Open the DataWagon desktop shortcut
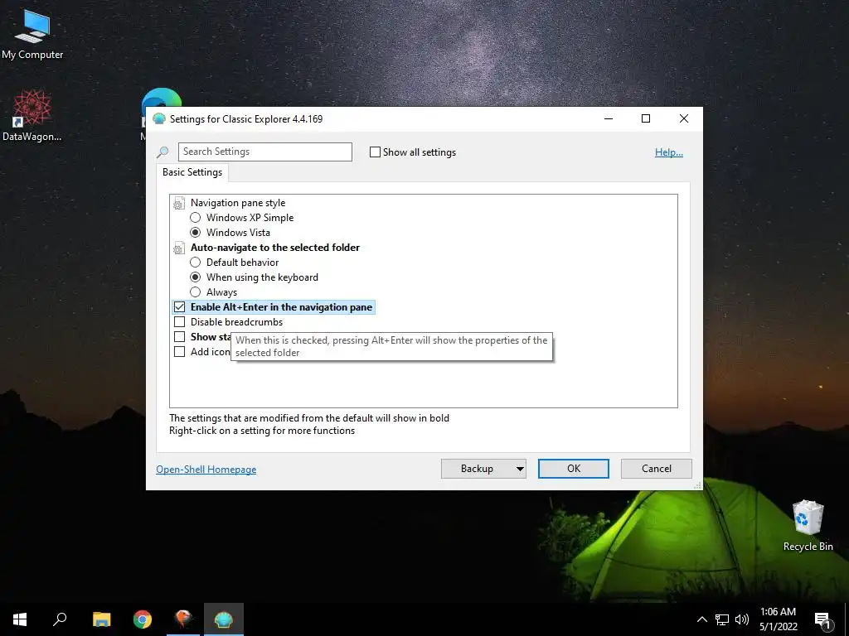Screen dimensions: 849x636 (x=32, y=115)
